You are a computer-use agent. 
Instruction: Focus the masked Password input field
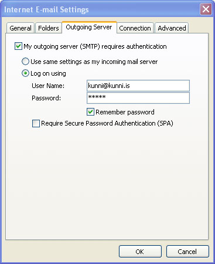(138, 98)
